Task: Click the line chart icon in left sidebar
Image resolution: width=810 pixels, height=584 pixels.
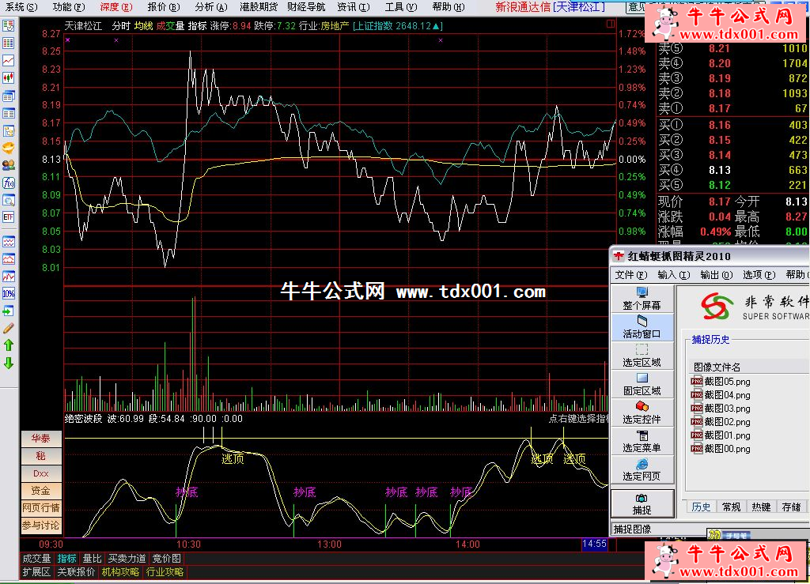Action: coord(8,61)
